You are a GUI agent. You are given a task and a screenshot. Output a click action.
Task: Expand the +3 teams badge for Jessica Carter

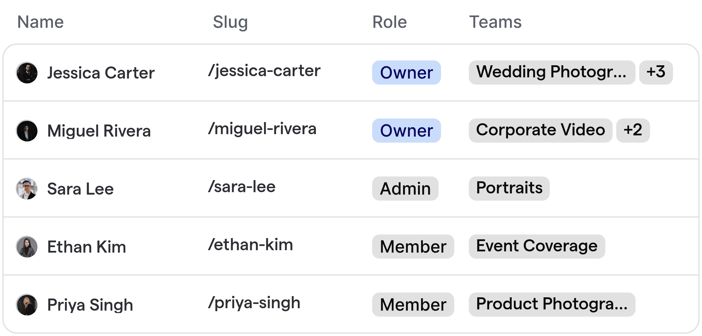coord(656,72)
